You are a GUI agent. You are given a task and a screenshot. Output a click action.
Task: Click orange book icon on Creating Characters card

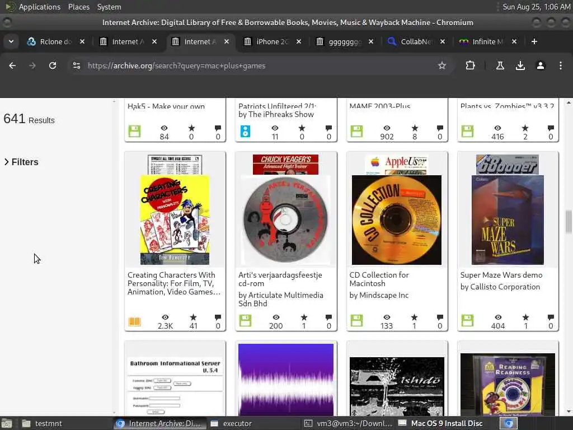[x=134, y=321]
